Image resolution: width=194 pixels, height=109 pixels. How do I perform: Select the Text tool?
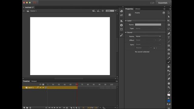pyautogui.click(x=169, y=38)
